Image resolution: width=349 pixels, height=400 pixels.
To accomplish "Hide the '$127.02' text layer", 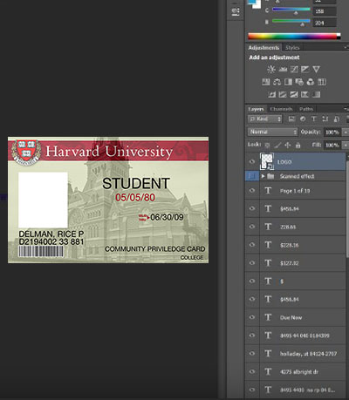I will click(x=252, y=263).
